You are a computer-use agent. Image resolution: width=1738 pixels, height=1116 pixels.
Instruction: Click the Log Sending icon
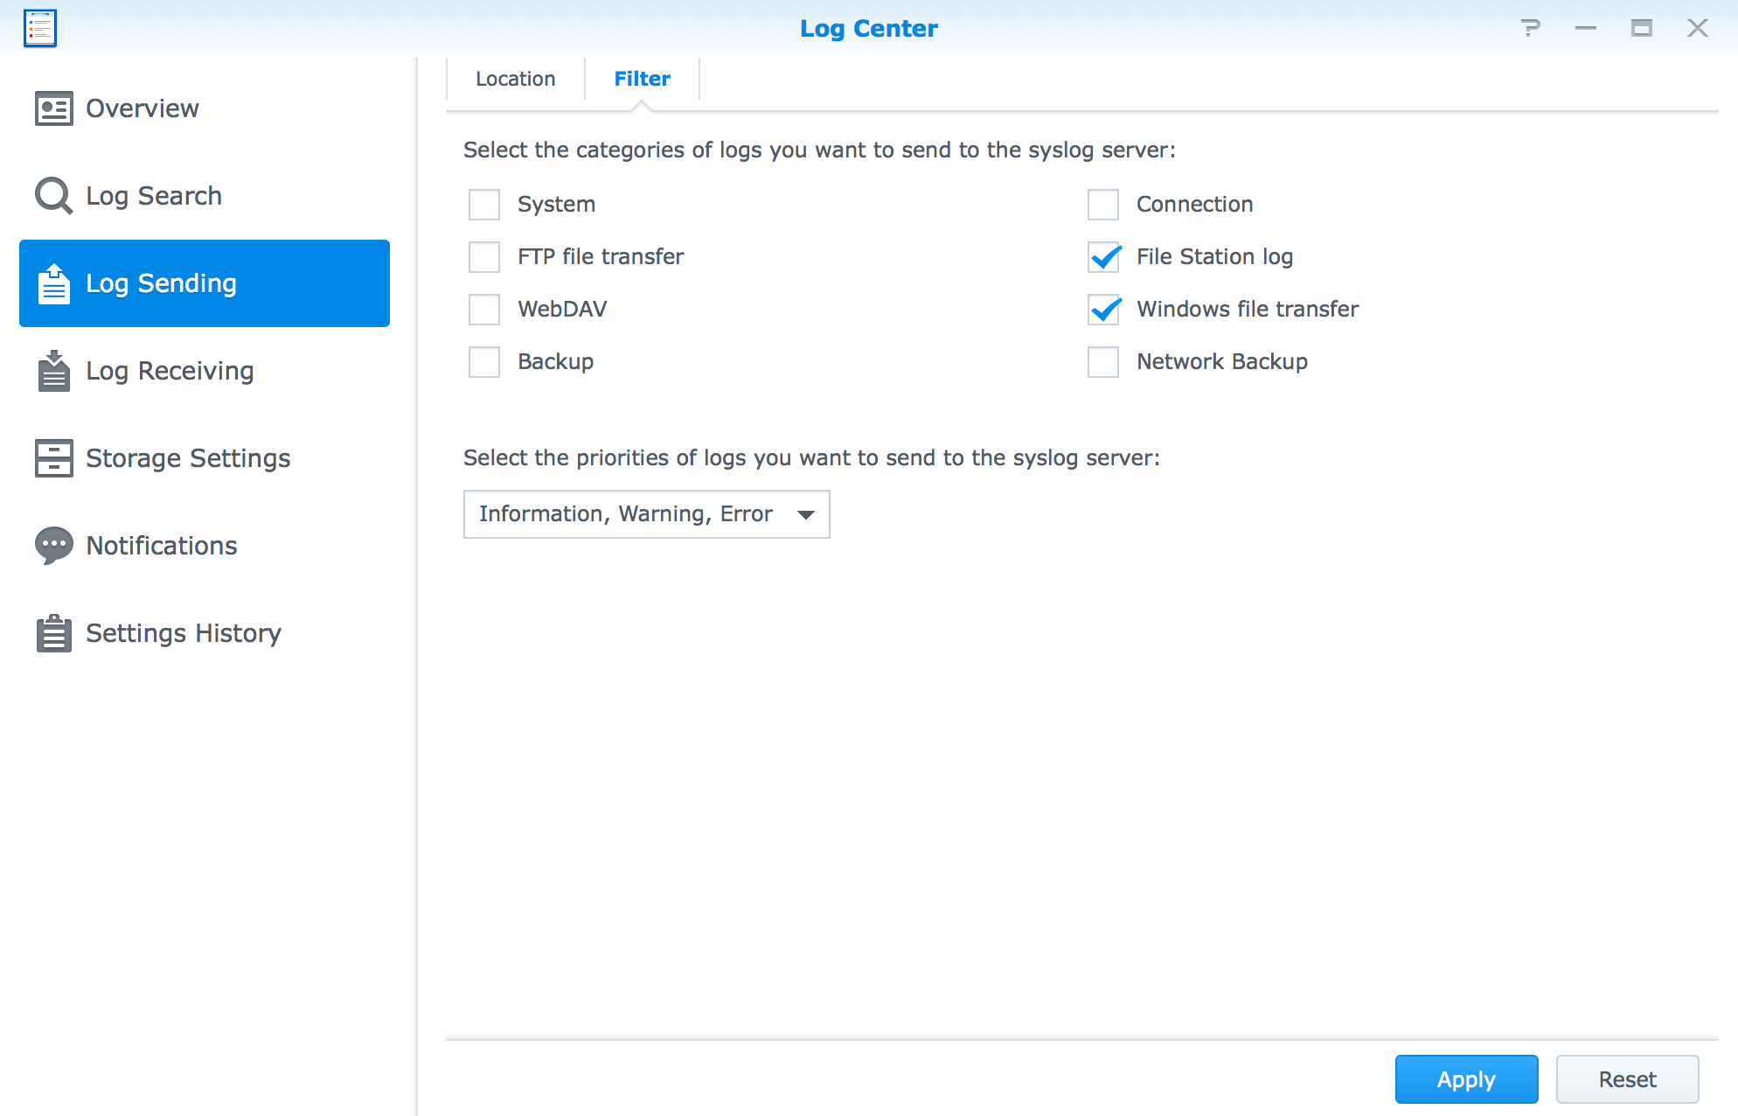click(x=53, y=282)
